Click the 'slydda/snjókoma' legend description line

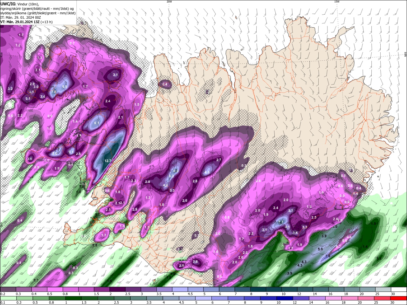tap(38, 13)
